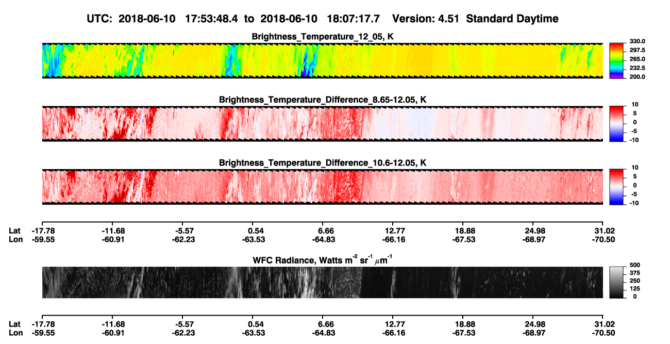Click the '250' WFC color bar label
The height and width of the screenshot is (344, 670).
pyautogui.click(x=635, y=281)
